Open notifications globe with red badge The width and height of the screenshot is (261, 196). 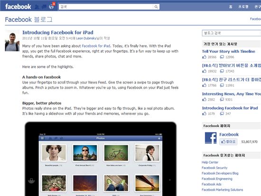click(x=51, y=7)
